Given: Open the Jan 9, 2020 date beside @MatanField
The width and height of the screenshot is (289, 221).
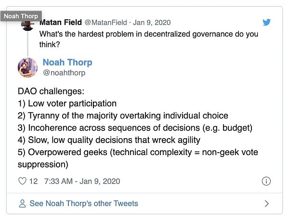Looking at the screenshot, I should point(151,23).
